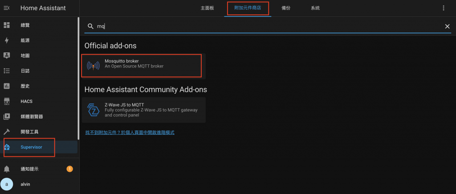Viewport: 456px width, 194px height.
Task: Click the 媒體瀏覽器 play icon
Action: (7, 117)
